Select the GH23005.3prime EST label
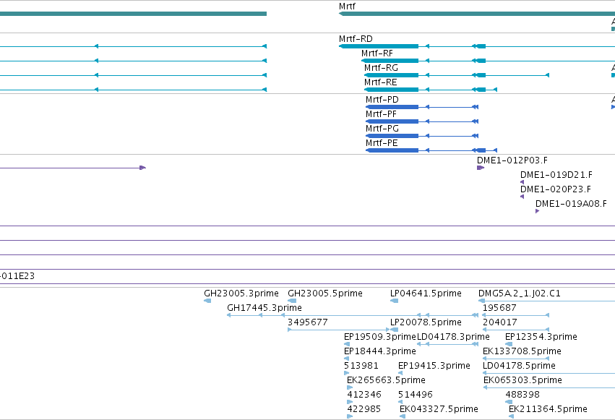This screenshot has height=420, width=615. click(241, 293)
